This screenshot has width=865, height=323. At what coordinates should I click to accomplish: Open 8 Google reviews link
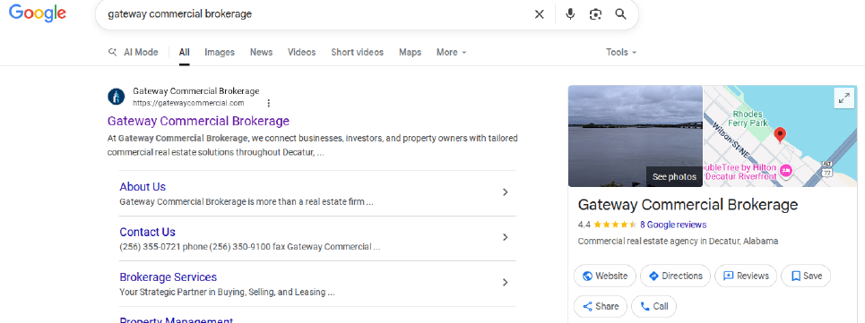(x=673, y=225)
